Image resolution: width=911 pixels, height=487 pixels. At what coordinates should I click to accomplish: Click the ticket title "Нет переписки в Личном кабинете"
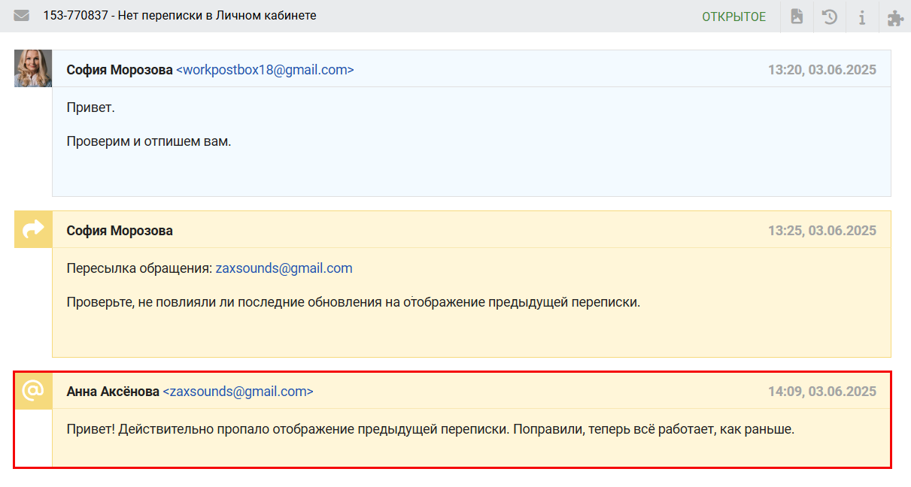[222, 16]
